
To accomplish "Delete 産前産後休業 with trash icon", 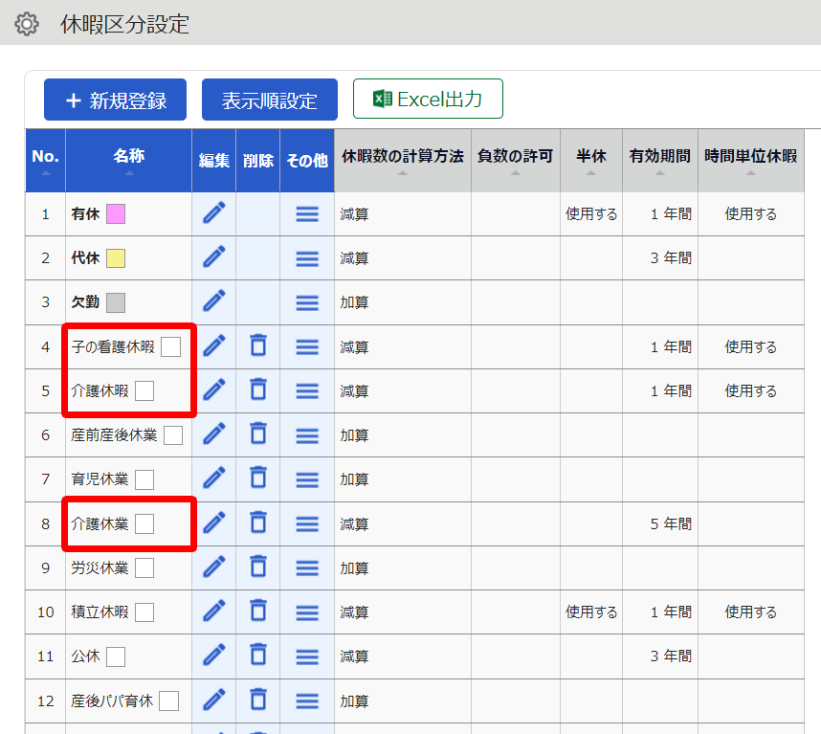I will (258, 434).
